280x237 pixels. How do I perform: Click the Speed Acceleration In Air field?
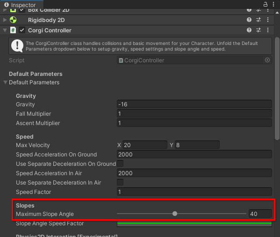194,173
